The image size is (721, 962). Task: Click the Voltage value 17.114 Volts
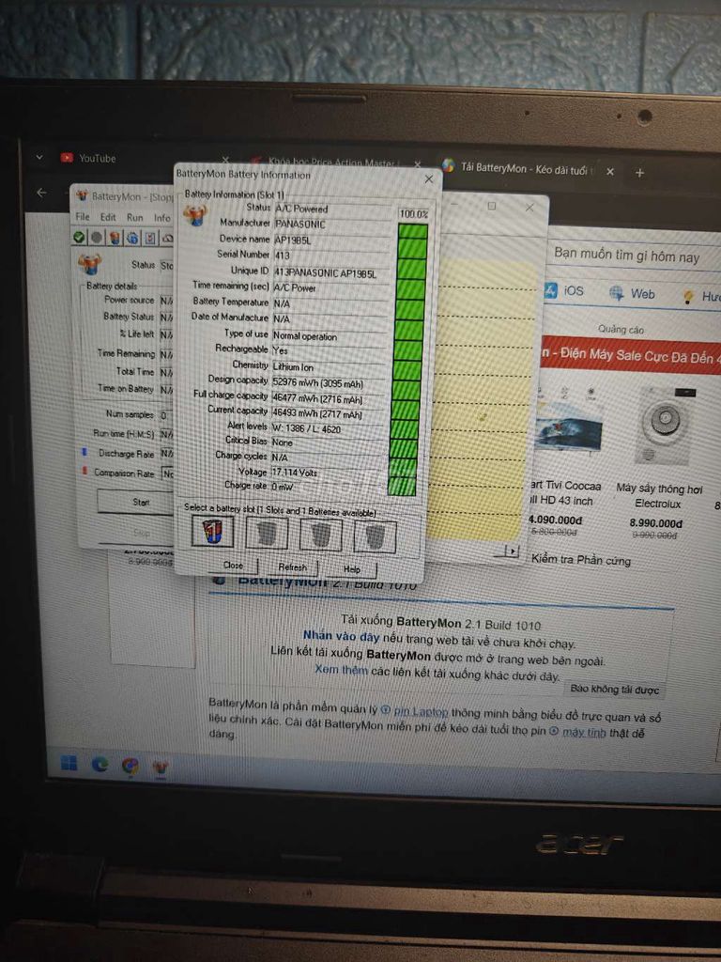click(x=294, y=473)
